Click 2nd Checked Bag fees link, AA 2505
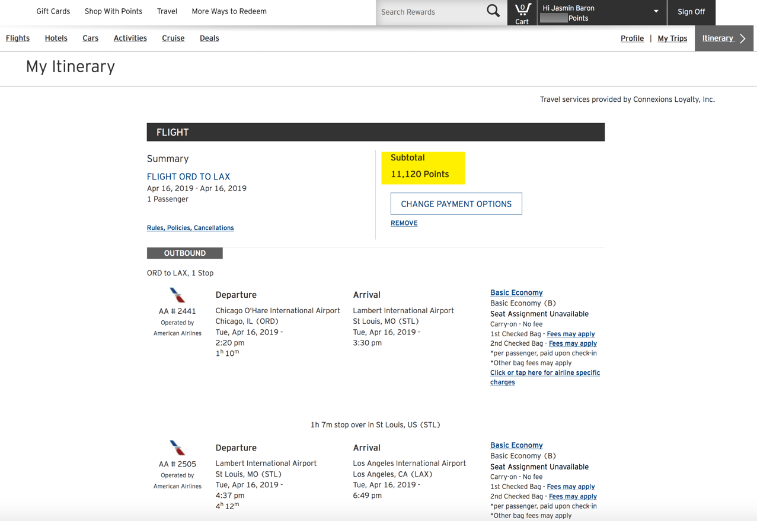Image resolution: width=757 pixels, height=521 pixels. click(573, 496)
